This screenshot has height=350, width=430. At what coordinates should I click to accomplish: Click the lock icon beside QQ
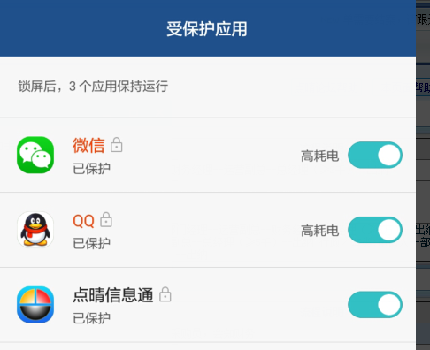pos(106,219)
